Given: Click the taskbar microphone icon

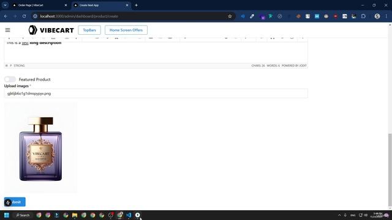Looking at the screenshot, I should point(345,215).
